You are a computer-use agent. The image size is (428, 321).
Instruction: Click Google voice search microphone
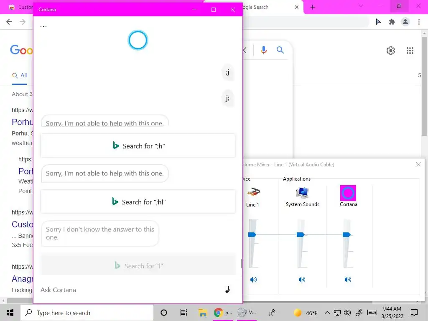[263, 50]
